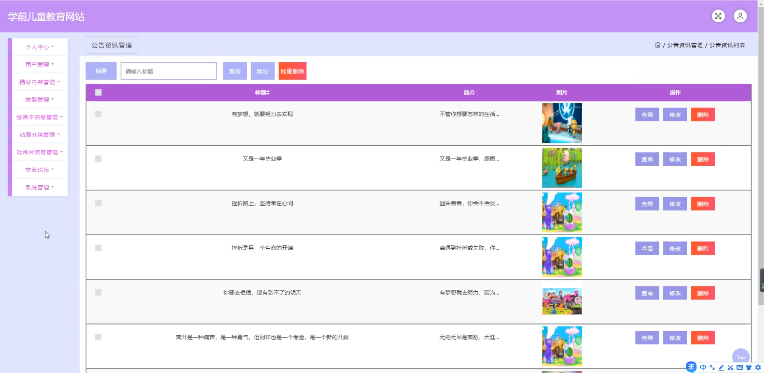This screenshot has width=764, height=373.
Task: Click the 添加 add button
Action: (263, 71)
